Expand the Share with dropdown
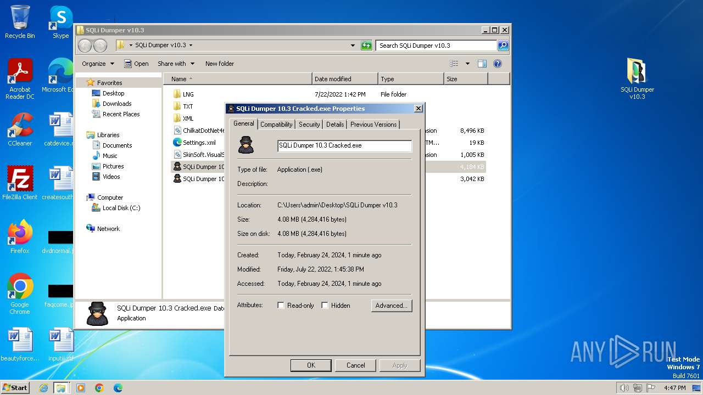The image size is (703, 395). (x=176, y=64)
